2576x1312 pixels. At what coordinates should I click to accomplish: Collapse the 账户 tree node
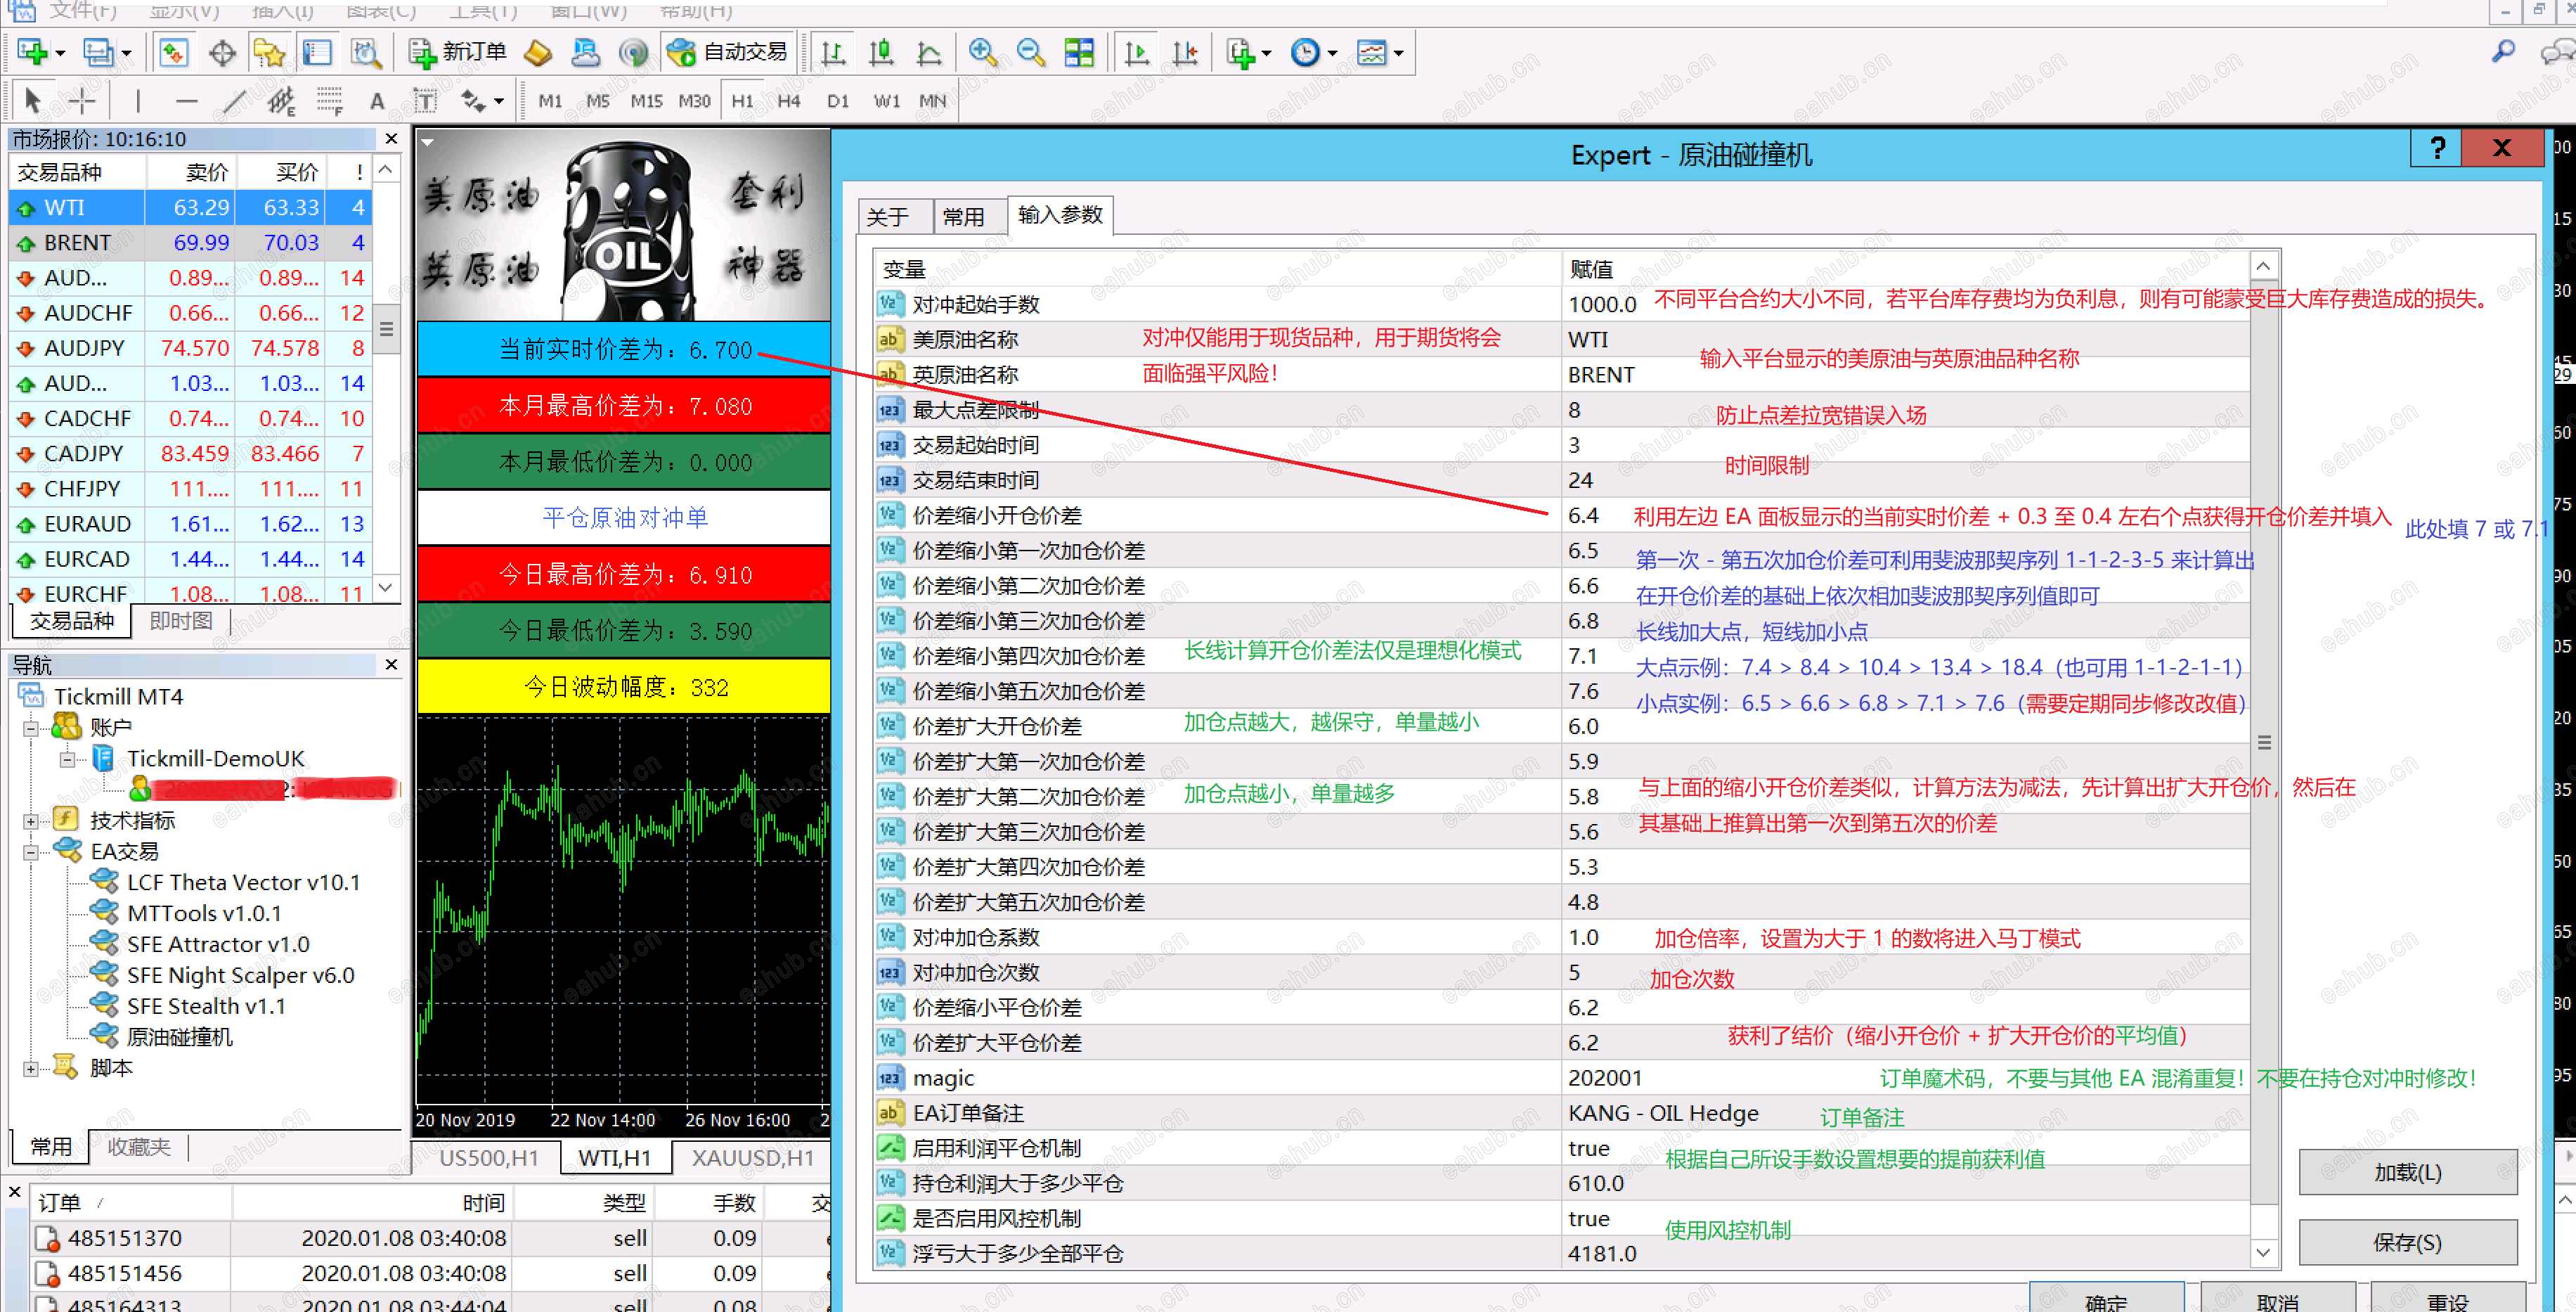tap(31, 728)
